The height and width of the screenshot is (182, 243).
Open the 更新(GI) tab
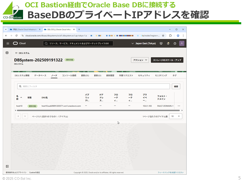98,76
